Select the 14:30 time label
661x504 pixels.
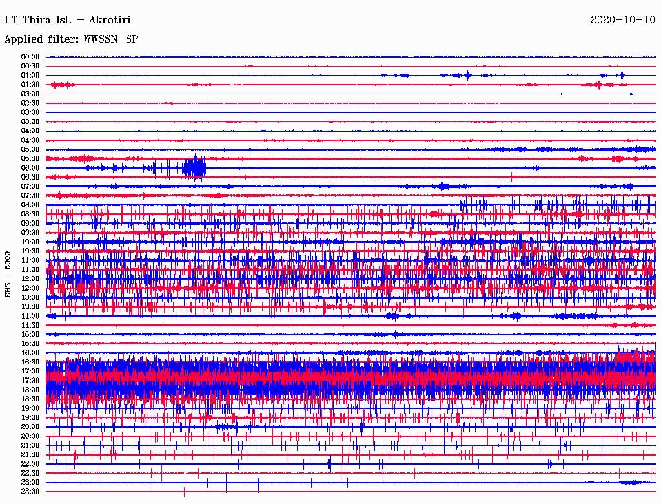coord(30,326)
